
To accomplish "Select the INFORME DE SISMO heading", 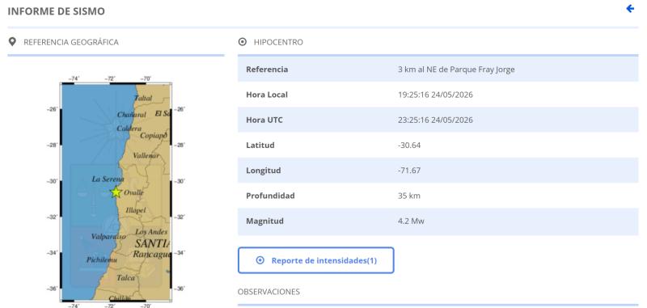I will click(x=56, y=11).
